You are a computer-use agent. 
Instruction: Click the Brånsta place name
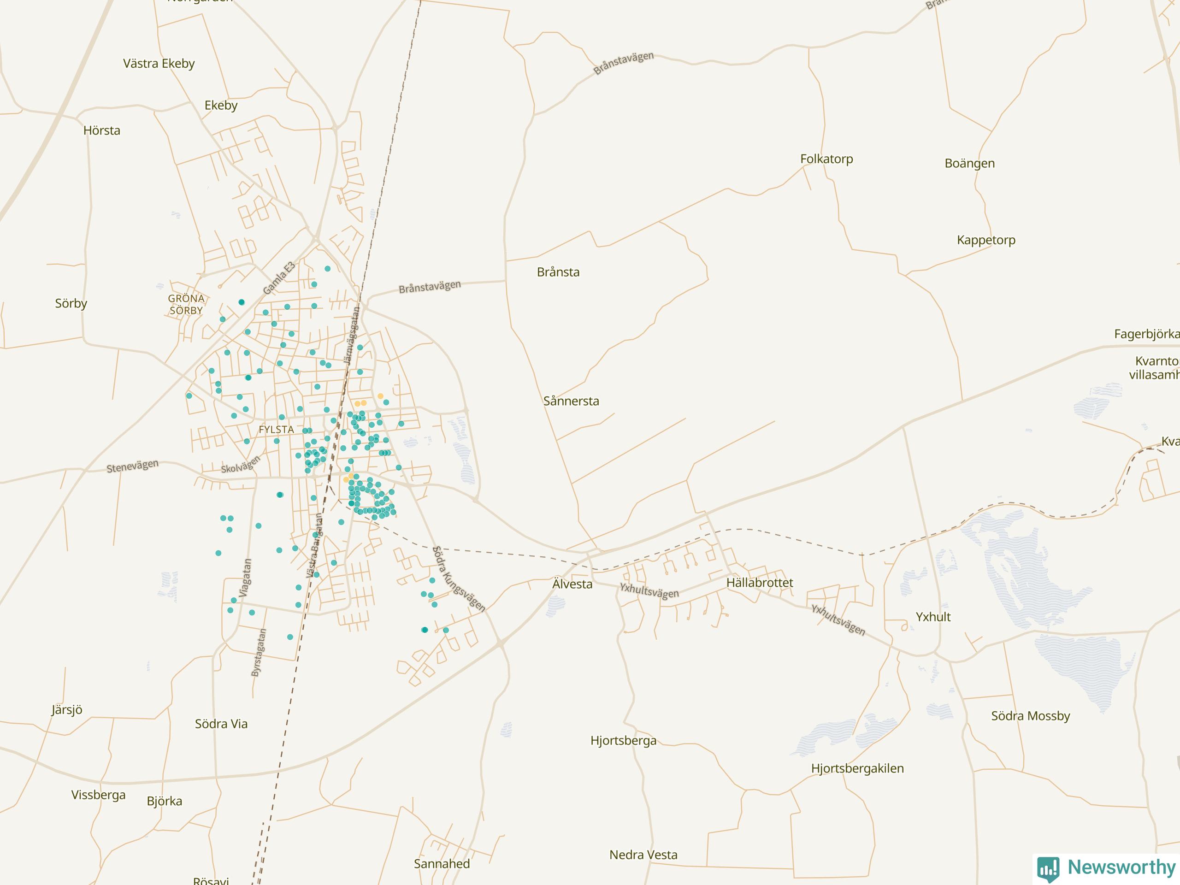pyautogui.click(x=558, y=272)
